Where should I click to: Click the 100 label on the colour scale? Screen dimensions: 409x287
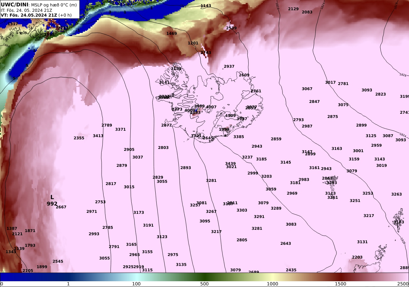point(136,284)
